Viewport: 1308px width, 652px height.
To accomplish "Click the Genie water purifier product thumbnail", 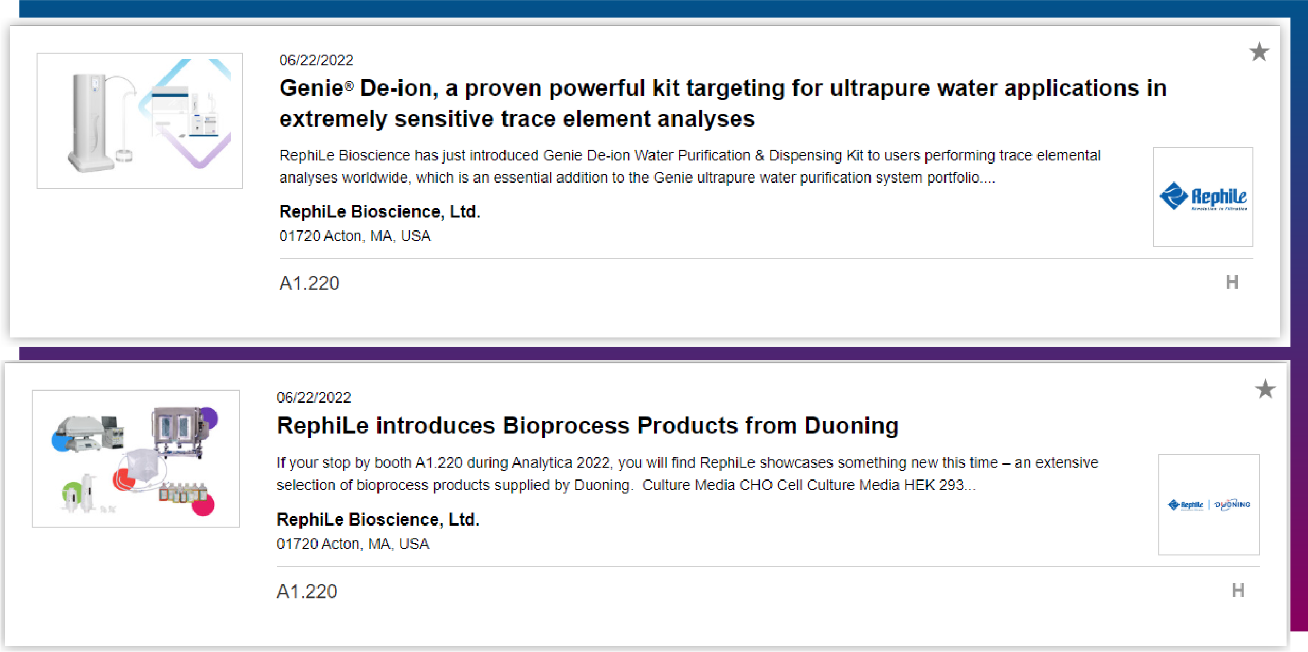I will coord(139,121).
